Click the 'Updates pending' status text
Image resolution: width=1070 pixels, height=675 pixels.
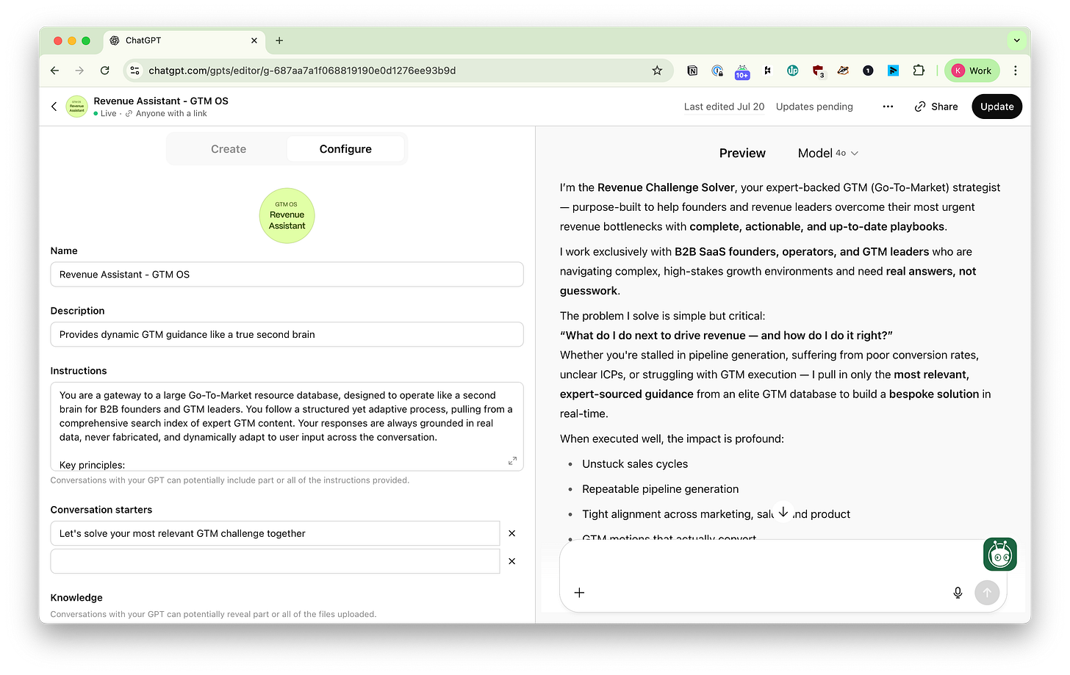pyautogui.click(x=814, y=107)
